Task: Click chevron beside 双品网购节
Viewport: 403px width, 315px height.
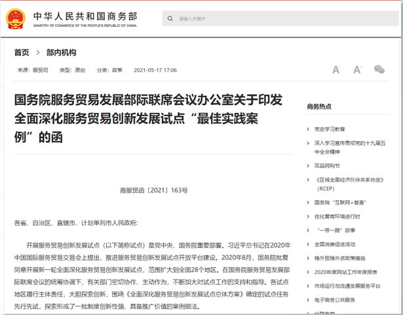Action: [308, 166]
